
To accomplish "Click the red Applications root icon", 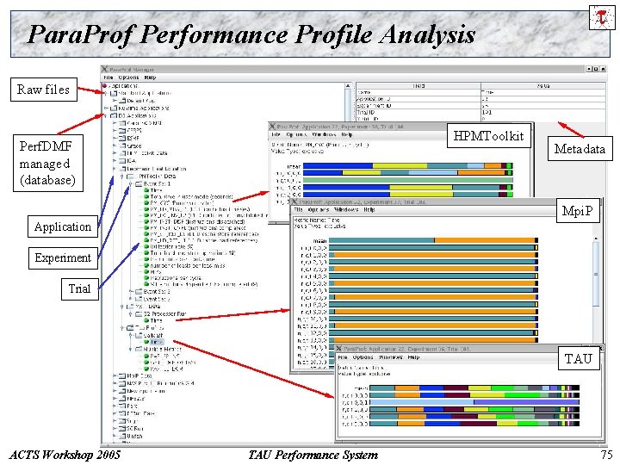I will [x=105, y=86].
